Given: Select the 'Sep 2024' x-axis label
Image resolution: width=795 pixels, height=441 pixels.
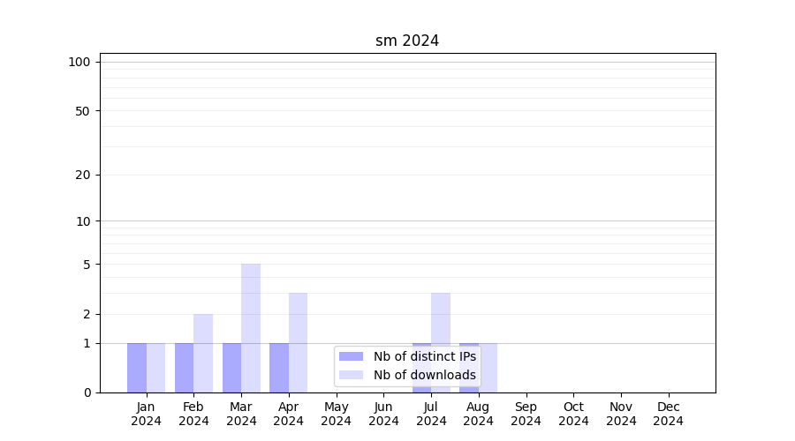Looking at the screenshot, I should (x=526, y=414).
